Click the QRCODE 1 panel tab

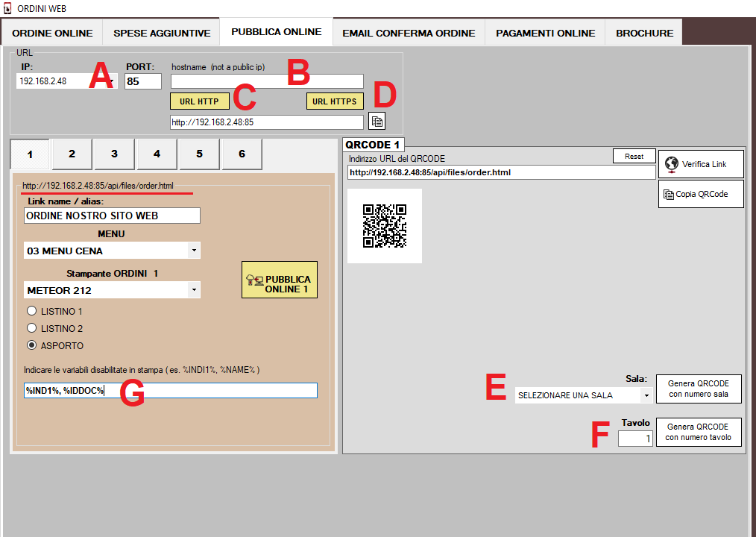(x=373, y=145)
